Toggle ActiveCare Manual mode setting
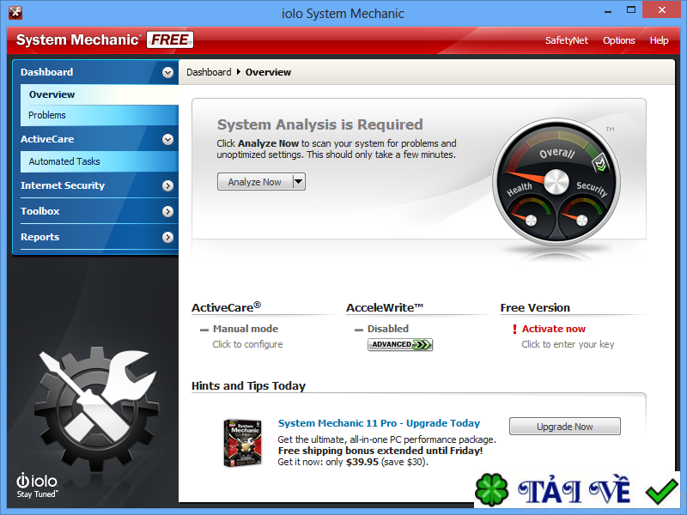This screenshot has width=687, height=515. [x=245, y=329]
